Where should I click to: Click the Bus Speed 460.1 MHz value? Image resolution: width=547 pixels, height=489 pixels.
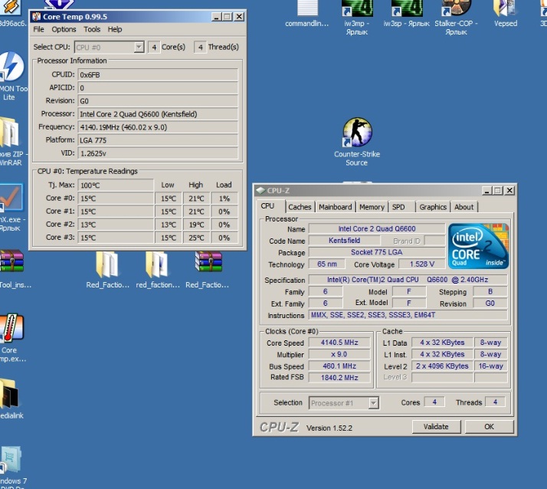pyautogui.click(x=339, y=366)
